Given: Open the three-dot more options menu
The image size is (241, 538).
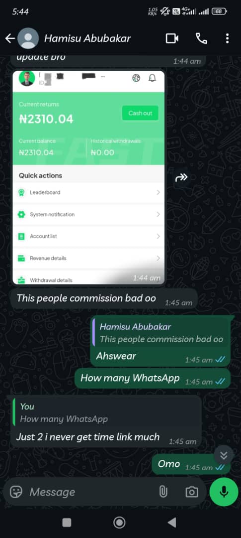Looking at the screenshot, I should coord(227,38).
